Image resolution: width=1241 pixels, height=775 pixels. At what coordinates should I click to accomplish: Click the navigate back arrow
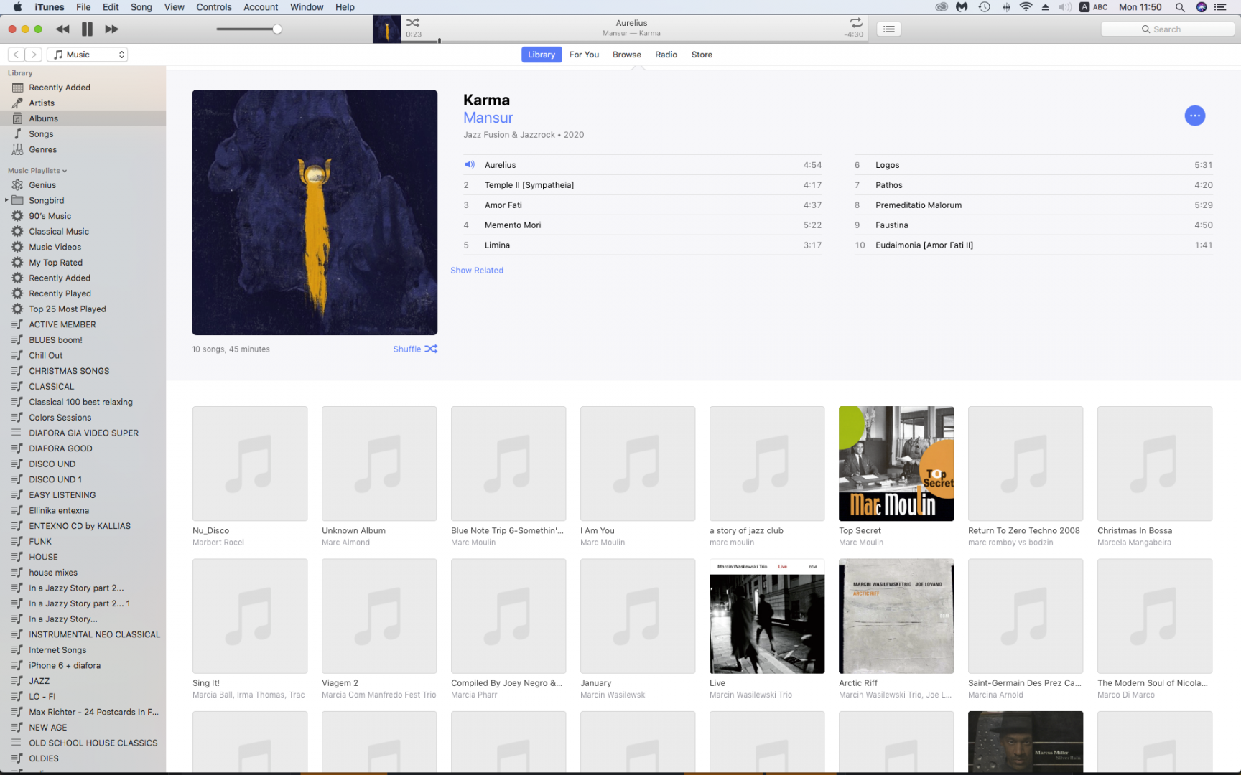coord(16,55)
